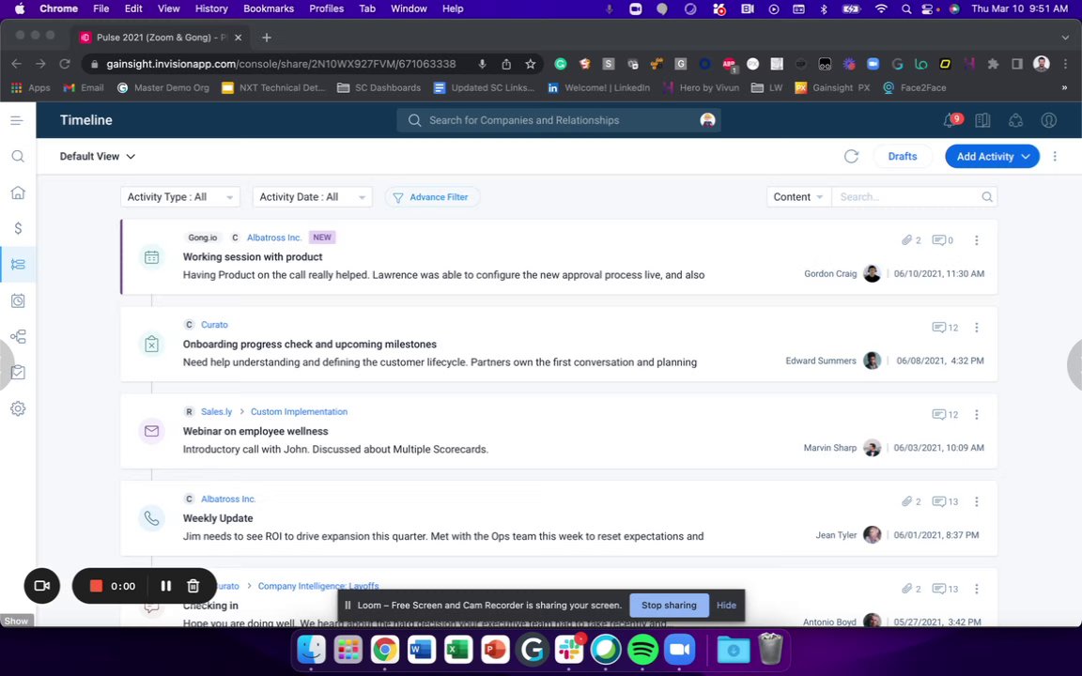
Task: Open the Bookmarks menu
Action: (269, 9)
